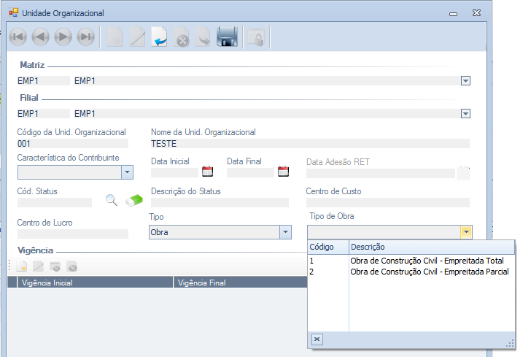Open the Tipo dropdown showing Obra

pyautogui.click(x=285, y=232)
